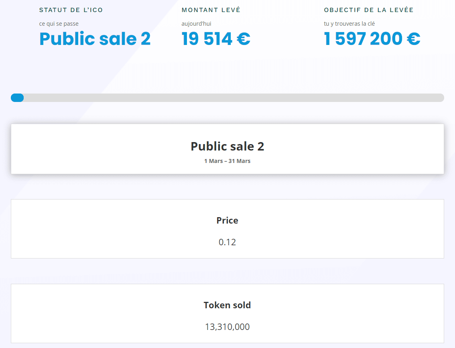This screenshot has width=455, height=348.
Task: Click the 'ce qui se passe' subtitle
Action: click(x=59, y=24)
